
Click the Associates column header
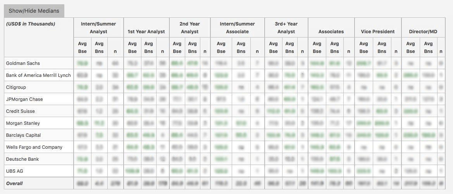331,32
